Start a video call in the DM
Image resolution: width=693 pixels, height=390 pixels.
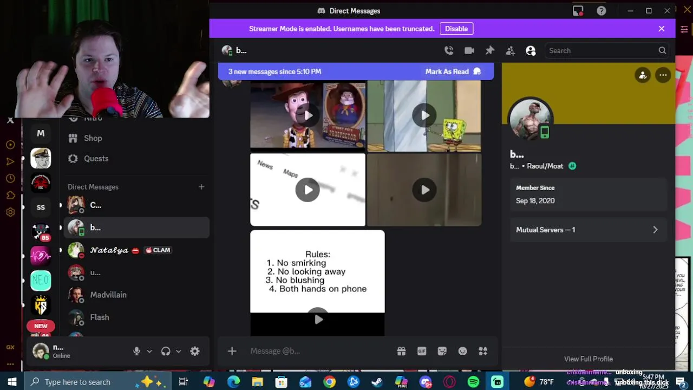pyautogui.click(x=469, y=50)
